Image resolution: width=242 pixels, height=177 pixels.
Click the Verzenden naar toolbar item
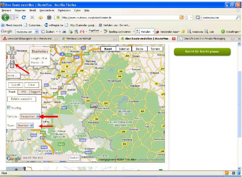[167, 32]
